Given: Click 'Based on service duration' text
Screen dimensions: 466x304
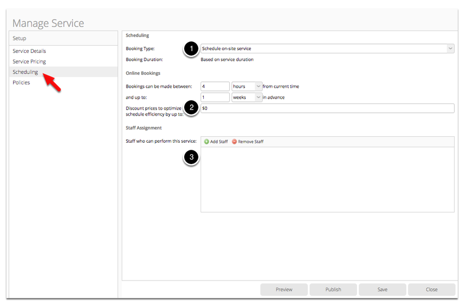Looking at the screenshot, I should point(227,59).
